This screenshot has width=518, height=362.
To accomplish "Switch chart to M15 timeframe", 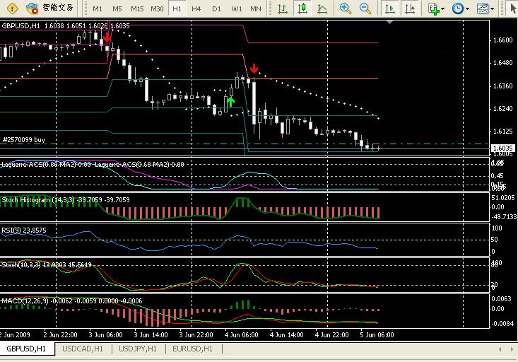I will (137, 8).
